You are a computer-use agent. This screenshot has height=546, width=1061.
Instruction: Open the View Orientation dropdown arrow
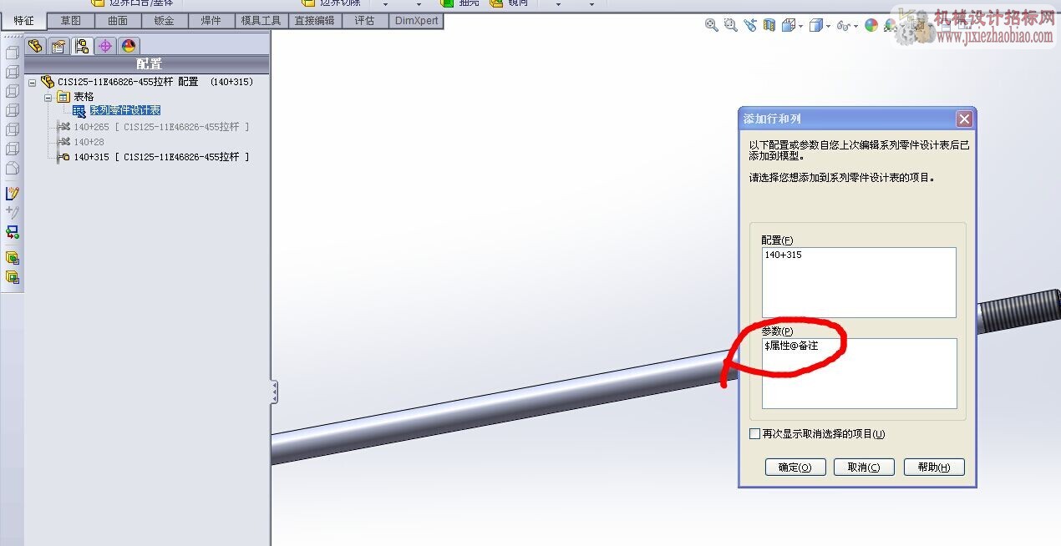tap(801, 27)
